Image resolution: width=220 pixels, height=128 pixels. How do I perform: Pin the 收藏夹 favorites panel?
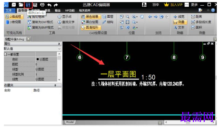[55, 85]
